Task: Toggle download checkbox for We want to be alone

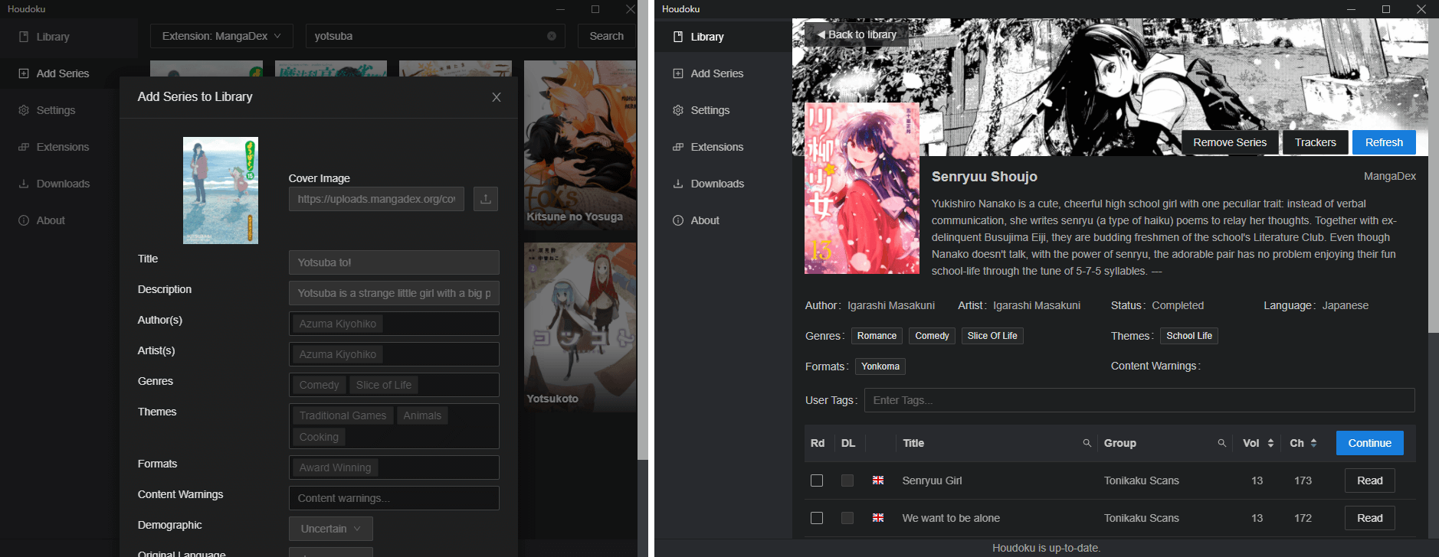Action: point(847,518)
